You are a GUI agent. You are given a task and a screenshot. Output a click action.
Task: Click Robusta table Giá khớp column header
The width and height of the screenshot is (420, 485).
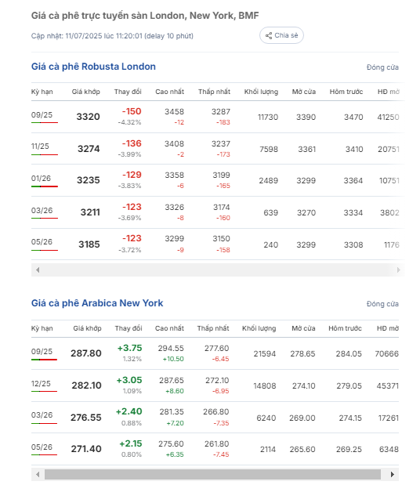[x=86, y=92]
